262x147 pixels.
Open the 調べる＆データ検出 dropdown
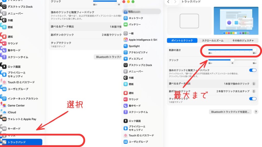tap(253, 83)
